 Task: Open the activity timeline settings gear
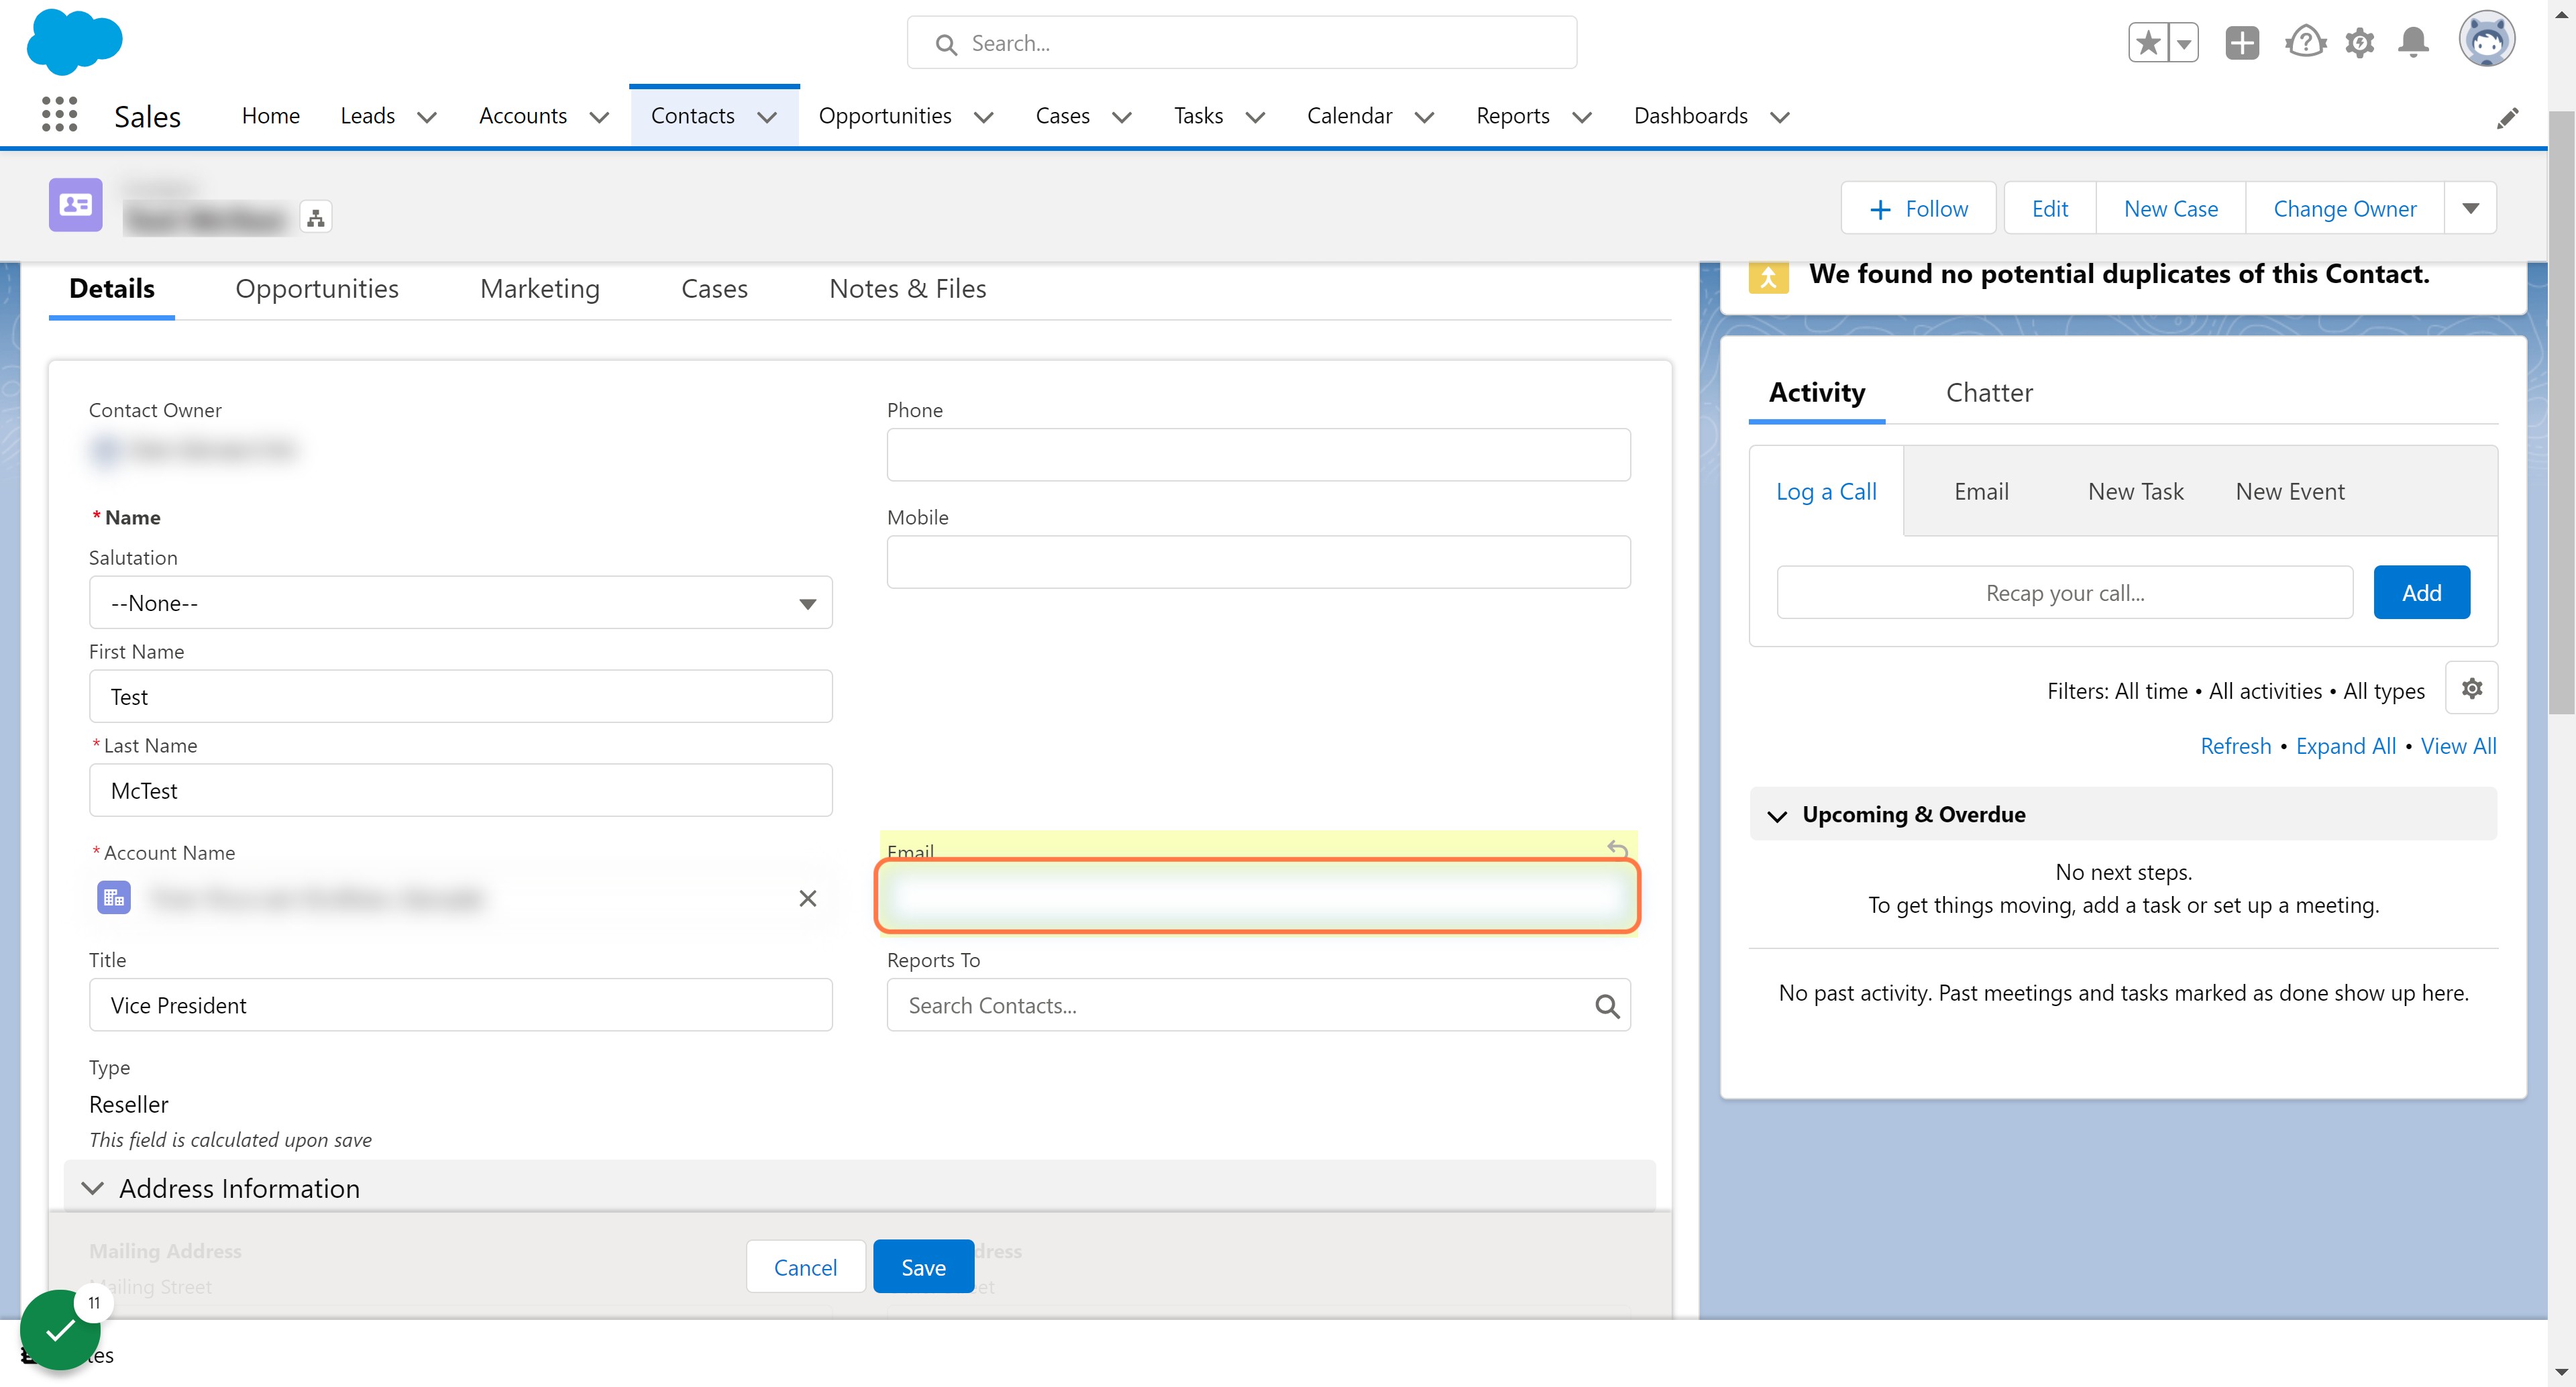pyautogui.click(x=2472, y=689)
